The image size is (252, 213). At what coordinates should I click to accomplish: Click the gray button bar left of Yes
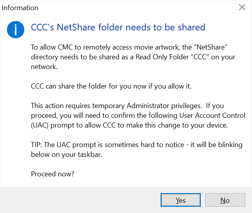pos(80,200)
